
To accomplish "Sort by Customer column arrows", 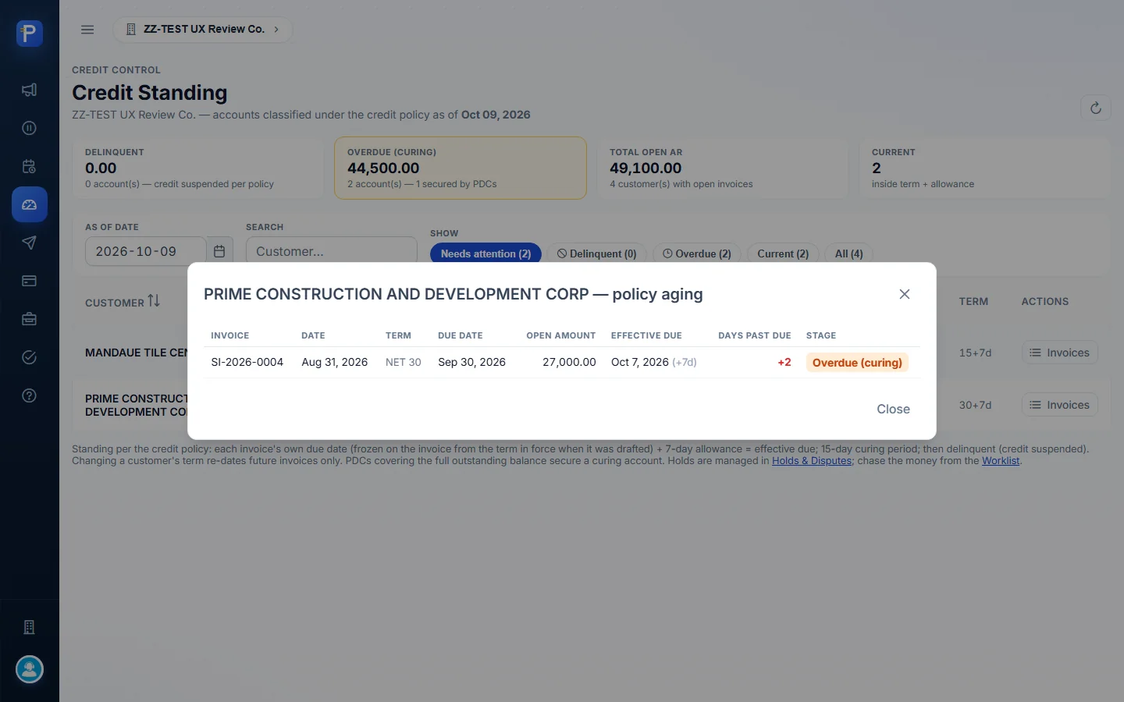I will (154, 301).
